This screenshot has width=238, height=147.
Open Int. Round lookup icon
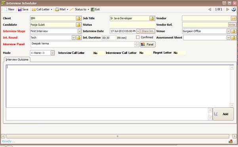click(79, 38)
